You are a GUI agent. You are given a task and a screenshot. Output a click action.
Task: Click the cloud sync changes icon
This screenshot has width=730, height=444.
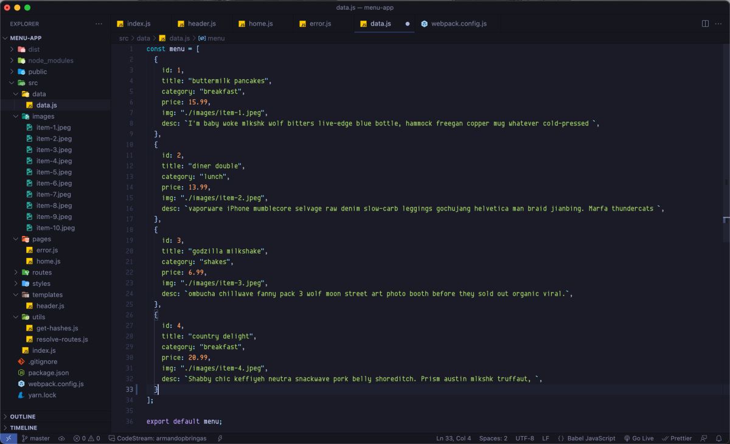pyautogui.click(x=61, y=438)
